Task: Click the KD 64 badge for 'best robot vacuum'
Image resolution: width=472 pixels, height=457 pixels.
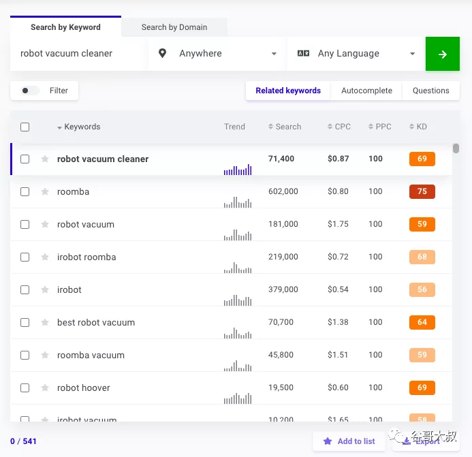Action: coord(422,322)
